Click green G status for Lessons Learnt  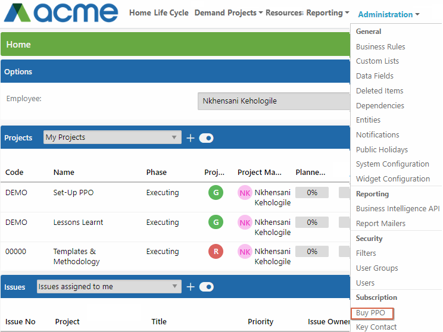coord(216,222)
